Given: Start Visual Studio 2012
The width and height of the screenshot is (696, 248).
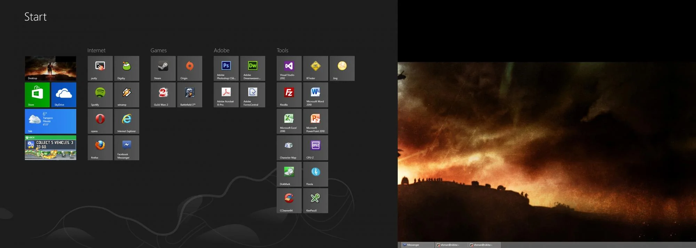Looking at the screenshot, I should click(x=289, y=68).
